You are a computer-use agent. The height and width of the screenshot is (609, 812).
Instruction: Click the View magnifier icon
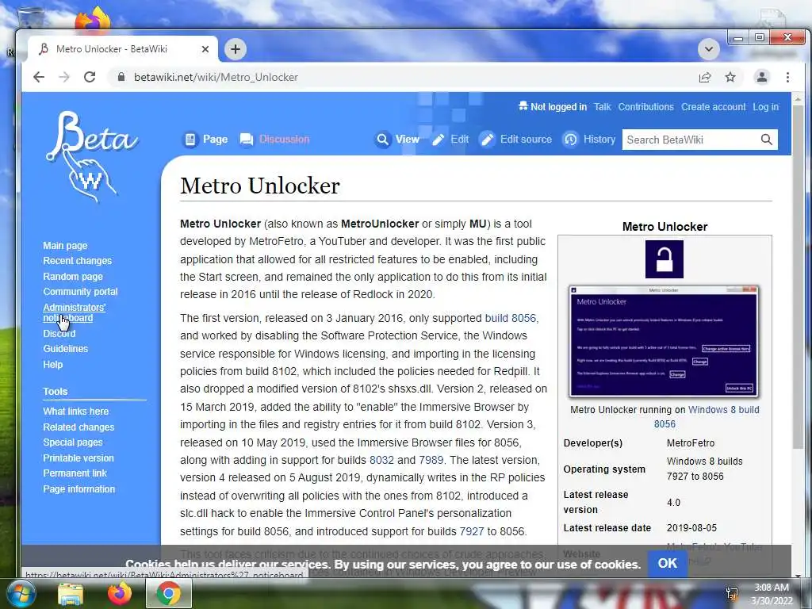383,140
